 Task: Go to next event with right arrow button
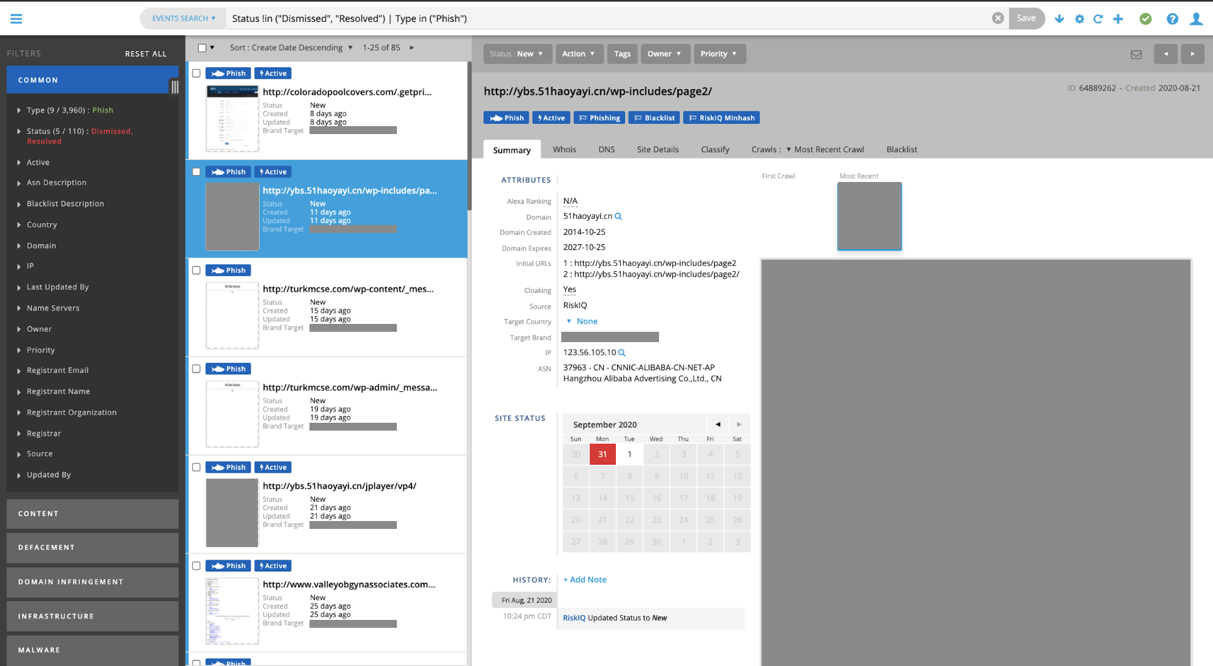pos(1192,54)
